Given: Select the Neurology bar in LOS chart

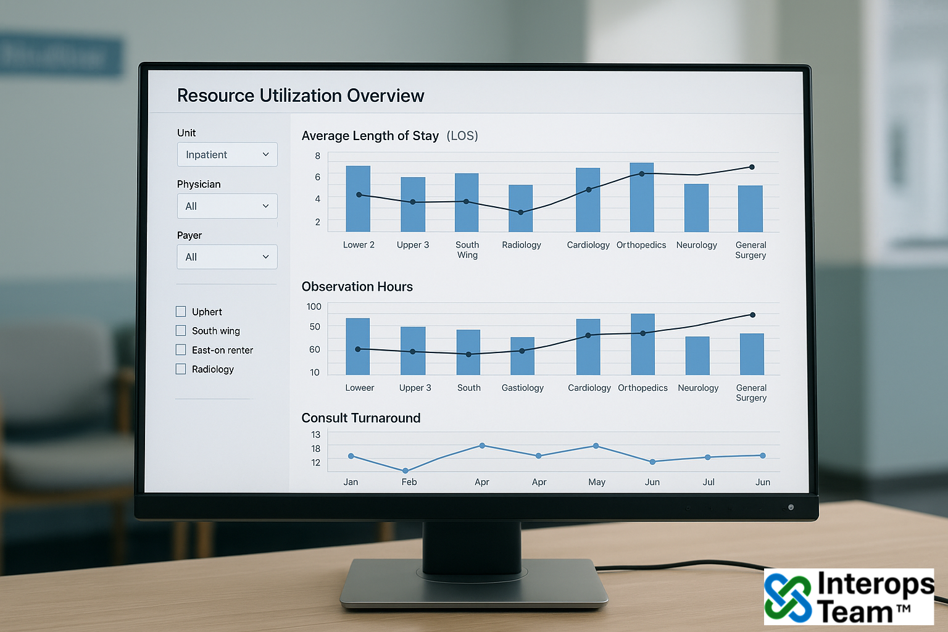Looking at the screenshot, I should click(696, 208).
